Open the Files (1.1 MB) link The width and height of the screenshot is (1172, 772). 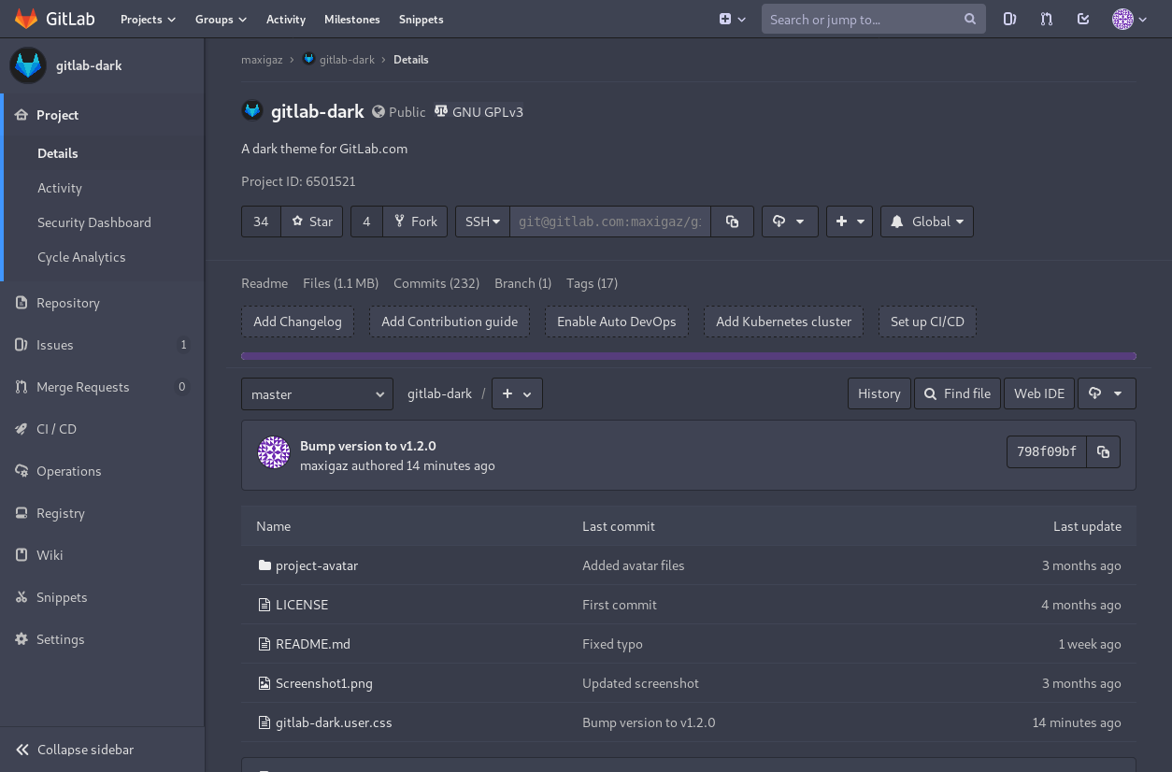(340, 283)
